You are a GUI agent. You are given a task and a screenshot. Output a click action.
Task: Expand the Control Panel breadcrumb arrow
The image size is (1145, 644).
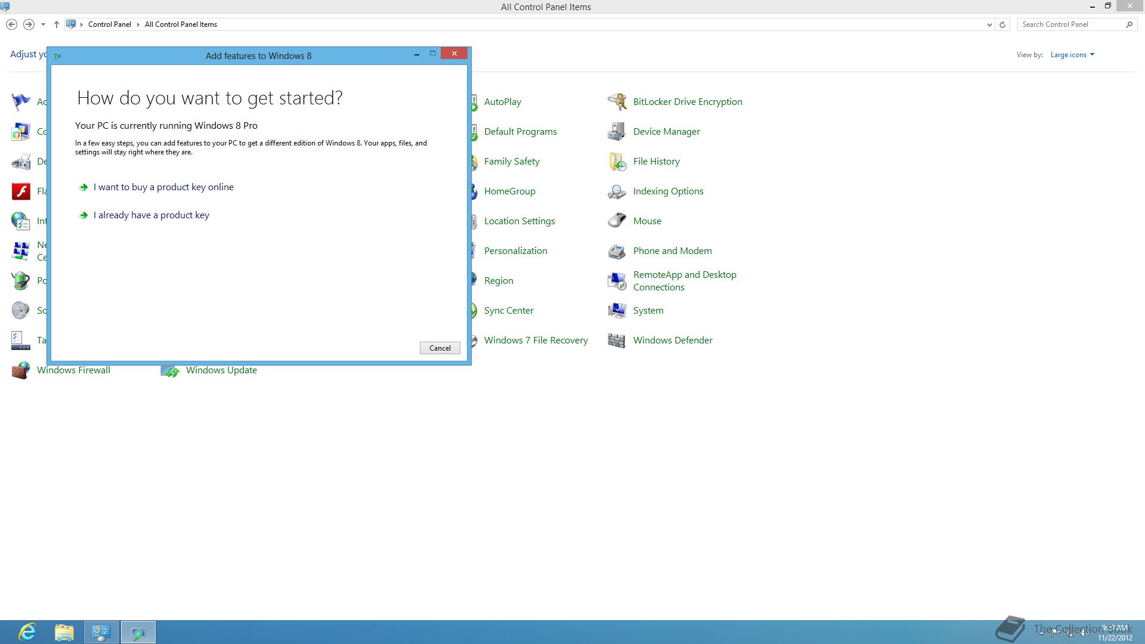(x=138, y=24)
